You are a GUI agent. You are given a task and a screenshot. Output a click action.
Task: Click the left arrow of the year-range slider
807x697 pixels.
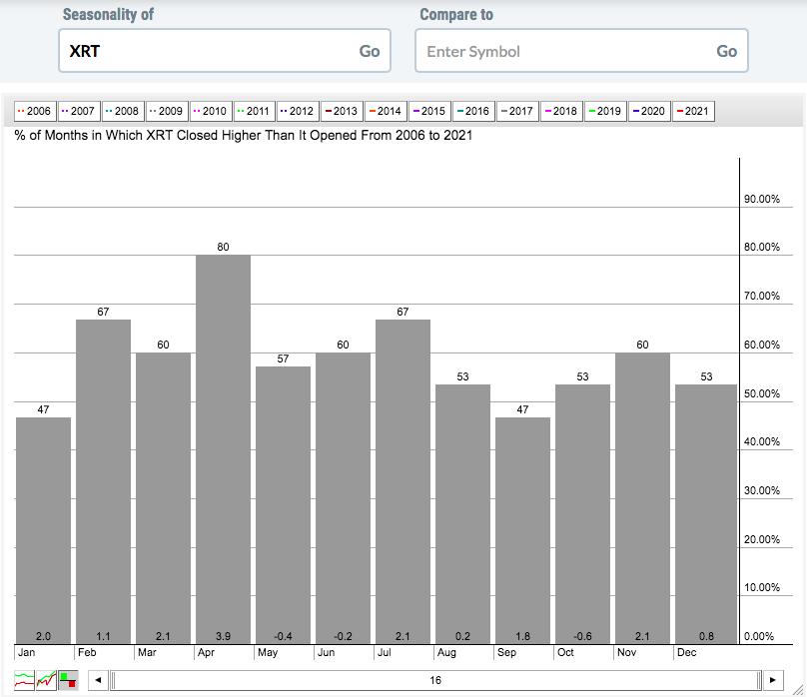pos(98,680)
